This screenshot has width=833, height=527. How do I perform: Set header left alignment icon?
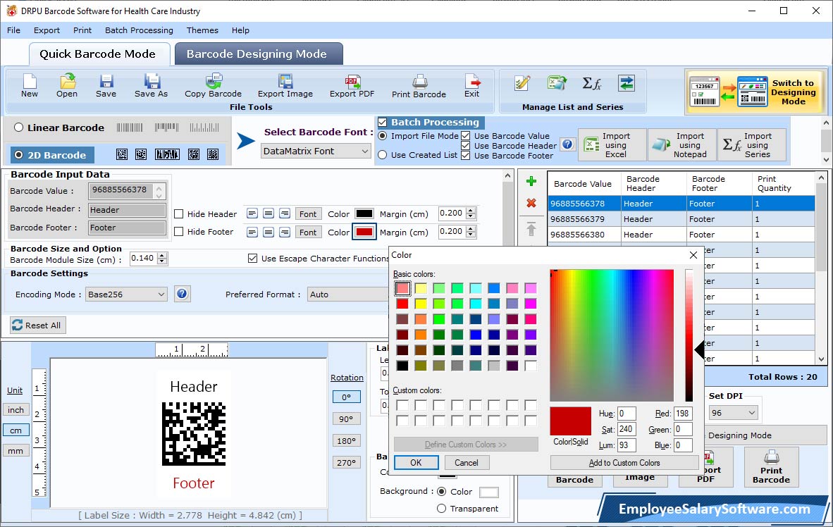(252, 213)
